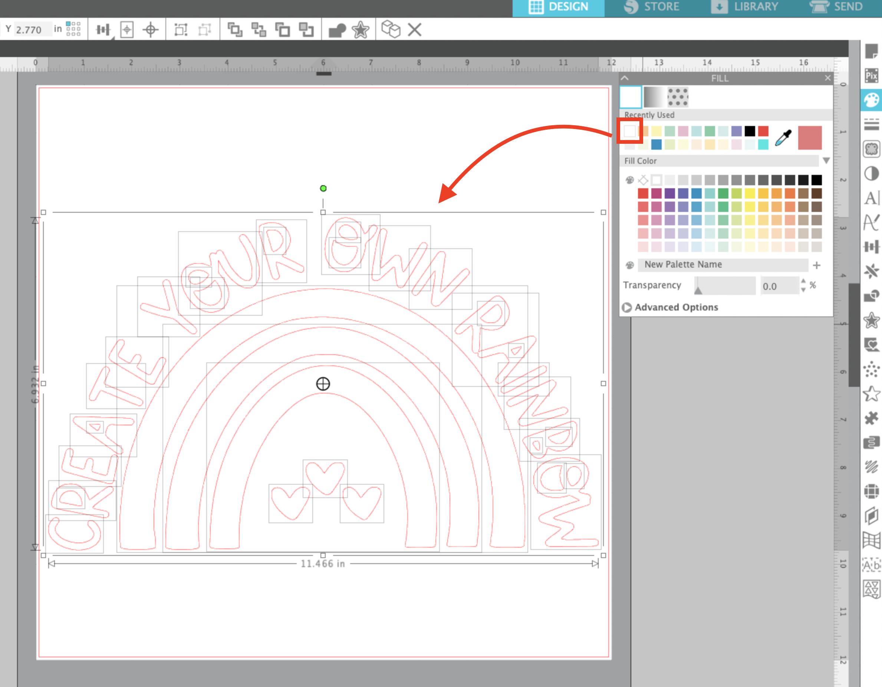The width and height of the screenshot is (882, 687).
Task: Open the Fill Color dropdown arrow
Action: [827, 160]
